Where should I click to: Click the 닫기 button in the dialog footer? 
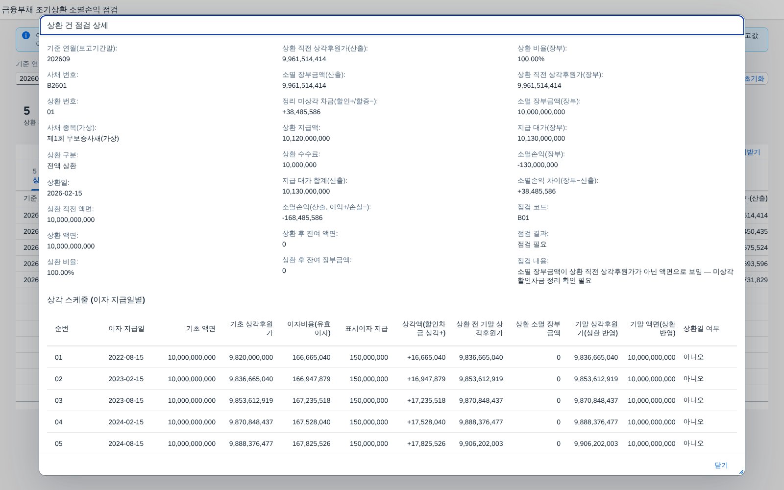pyautogui.click(x=721, y=465)
